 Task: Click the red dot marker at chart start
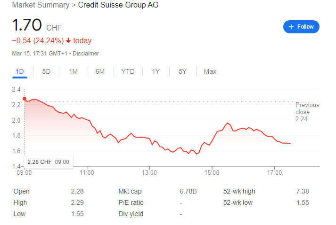[x=25, y=99]
